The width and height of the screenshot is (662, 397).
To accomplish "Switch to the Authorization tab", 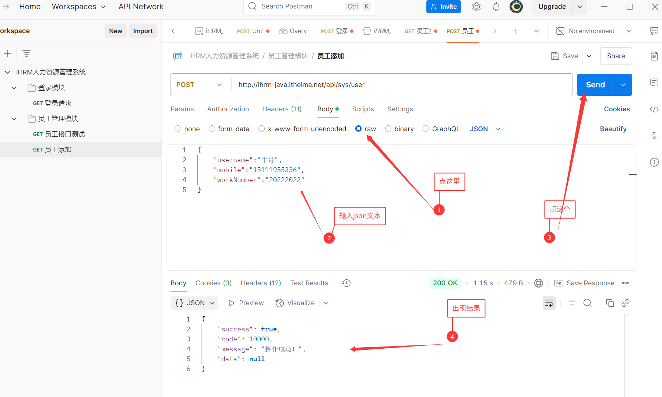I will (228, 109).
